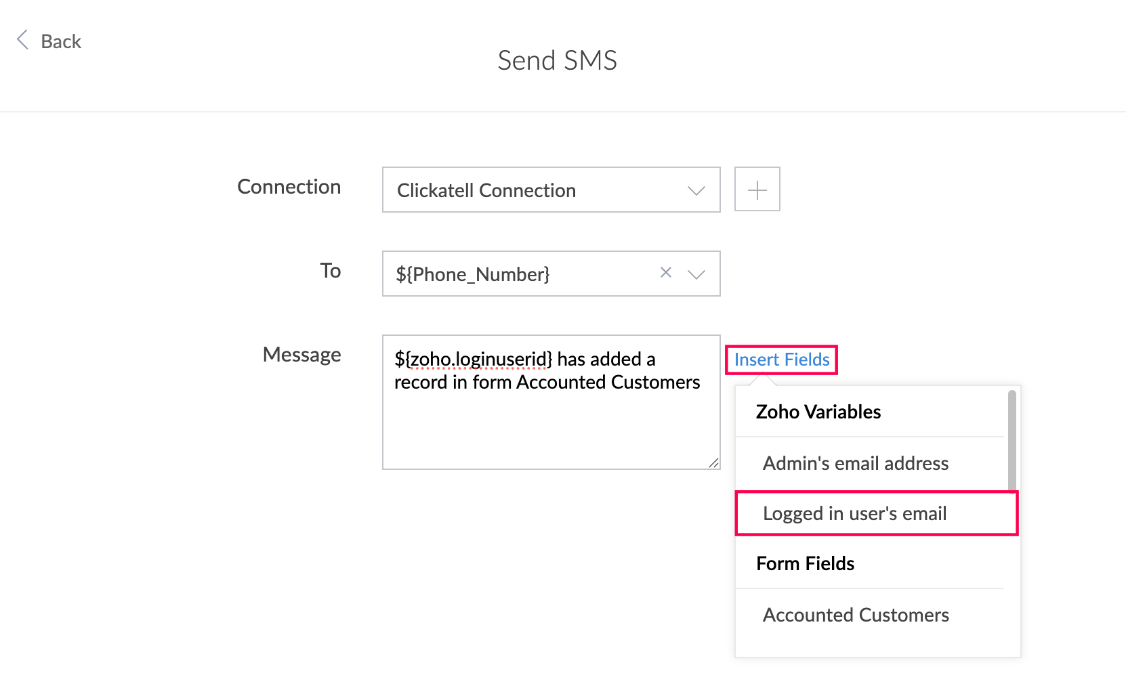
Task: Click the back chevron arrow icon
Action: [22, 40]
